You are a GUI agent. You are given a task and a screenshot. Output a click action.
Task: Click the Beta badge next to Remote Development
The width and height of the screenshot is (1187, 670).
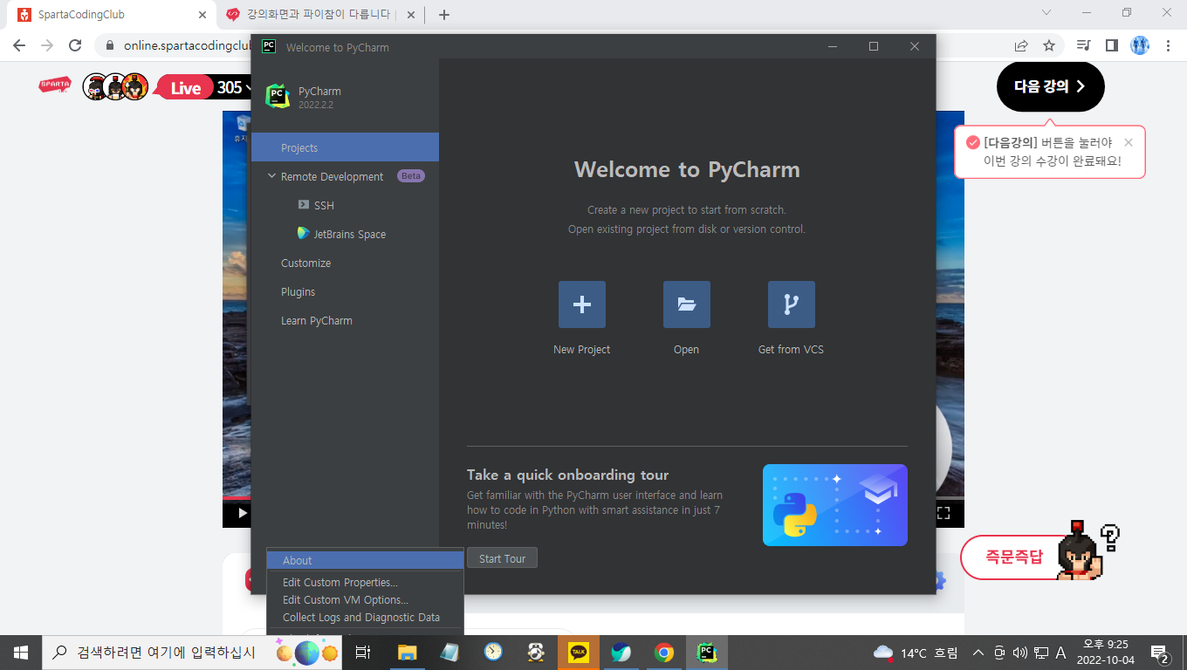(x=410, y=176)
